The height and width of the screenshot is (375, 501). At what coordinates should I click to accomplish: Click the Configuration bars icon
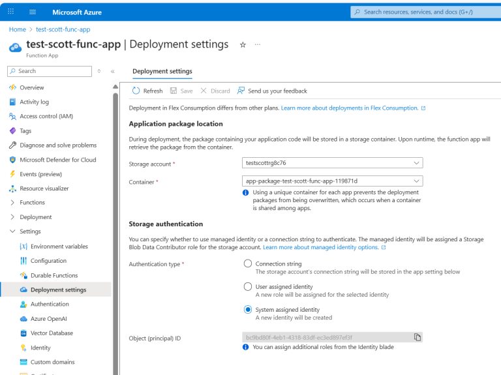click(x=23, y=261)
